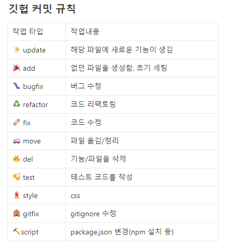
Task: Select the purple bug emoji by bugfix
Action: [x=17, y=86]
